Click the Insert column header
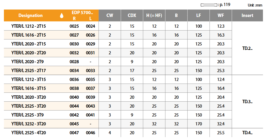265x140 pixels. [247, 15]
